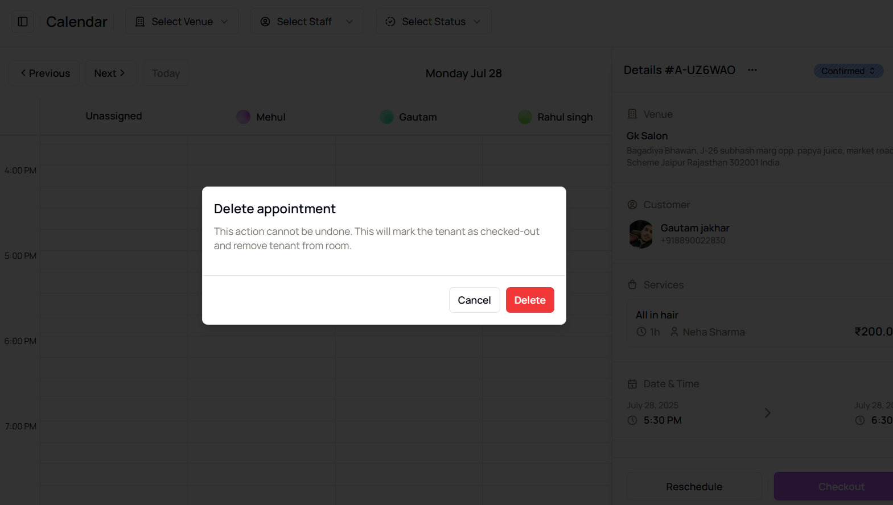Click Mehul's avatar in staff header
Viewport: 893px width, 505px height.
click(244, 117)
